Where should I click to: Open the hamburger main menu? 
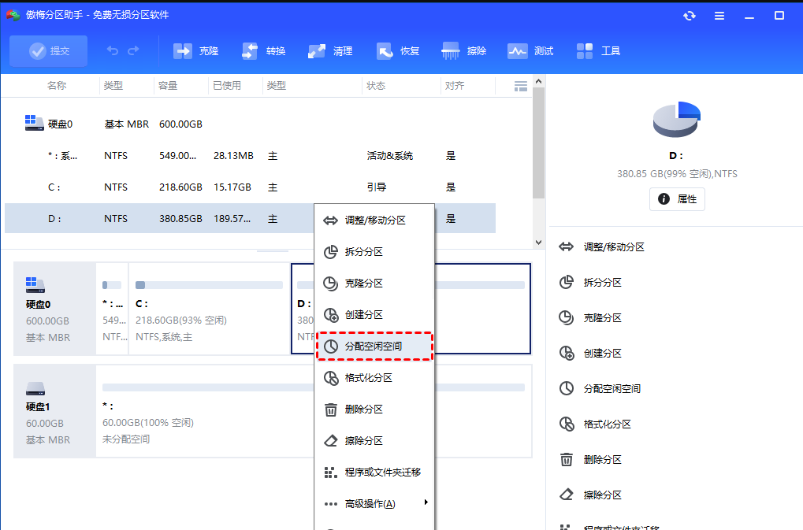(x=719, y=15)
